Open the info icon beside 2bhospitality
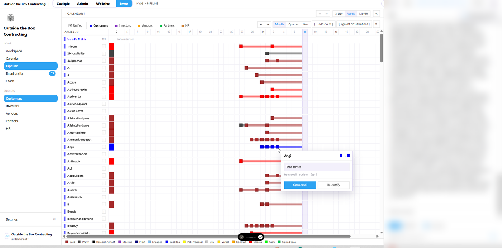The height and width of the screenshot is (248, 502). tap(104, 54)
